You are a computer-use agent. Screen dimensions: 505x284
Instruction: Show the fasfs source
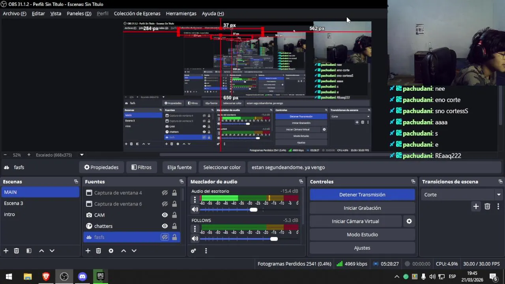click(165, 237)
